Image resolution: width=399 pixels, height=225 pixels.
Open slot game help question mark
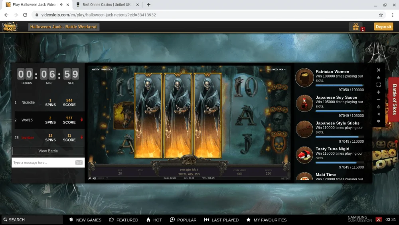(107, 178)
